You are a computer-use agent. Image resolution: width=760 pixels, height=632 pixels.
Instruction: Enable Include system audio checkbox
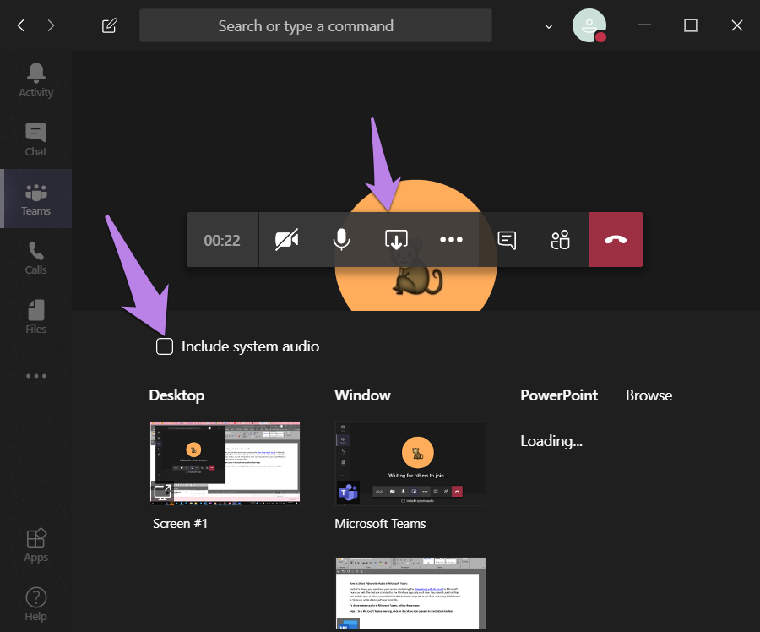165,346
